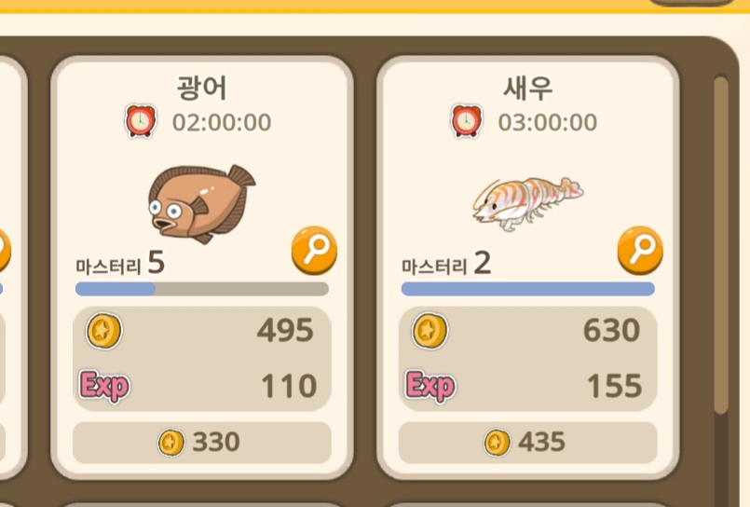This screenshot has width=750, height=507.
Task: Click the vertical scrollbar on the right edge
Action: coord(721,245)
